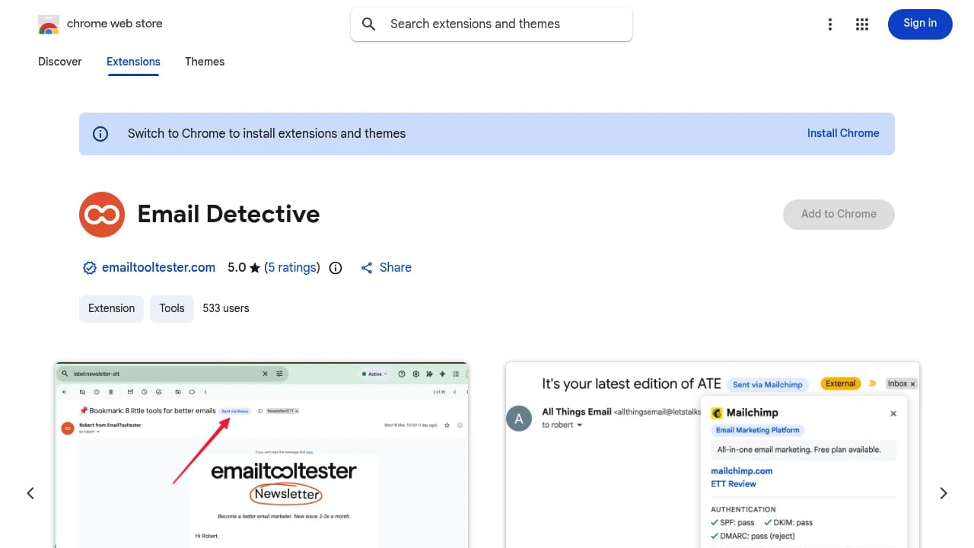Open the emailtooltester.com publisher link

coord(158,268)
